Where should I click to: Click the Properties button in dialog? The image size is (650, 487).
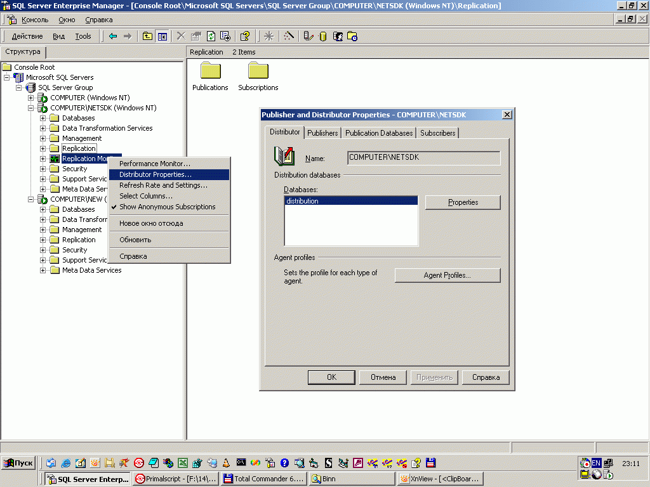(463, 202)
